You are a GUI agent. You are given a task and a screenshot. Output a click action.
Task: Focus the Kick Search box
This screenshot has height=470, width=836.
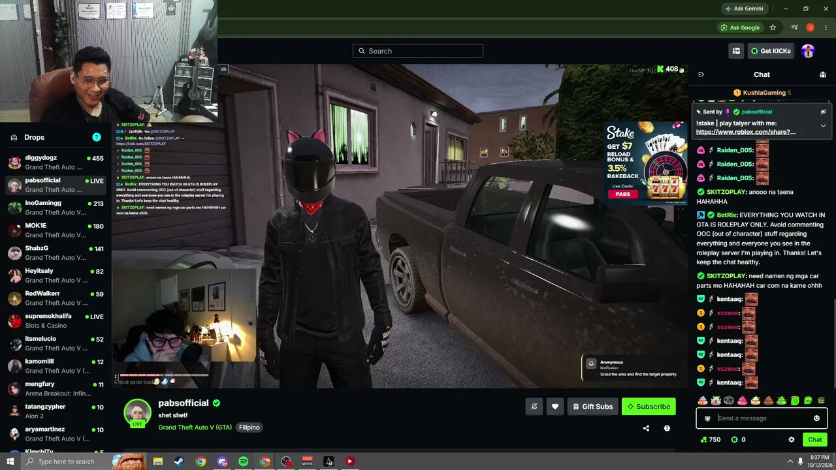pos(418,51)
